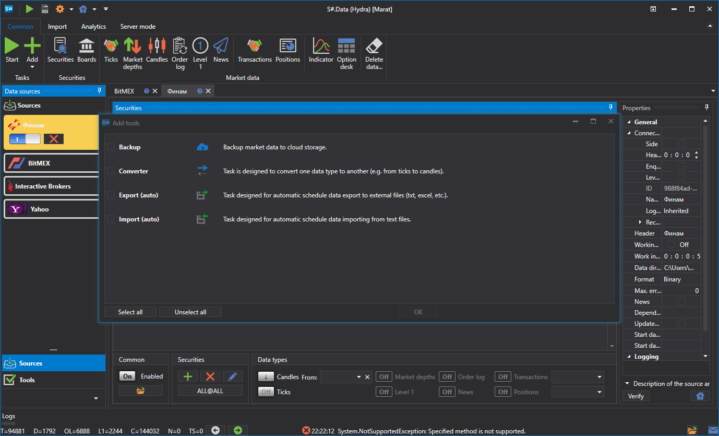Click the Verify button
Screen dimensions: 719x436
pyautogui.click(x=636, y=396)
